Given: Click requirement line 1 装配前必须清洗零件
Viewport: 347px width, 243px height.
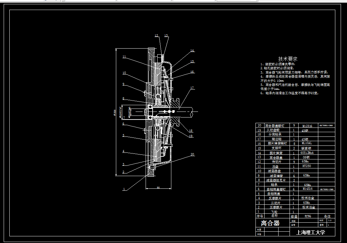Looking at the screenshot, I should [278, 64].
